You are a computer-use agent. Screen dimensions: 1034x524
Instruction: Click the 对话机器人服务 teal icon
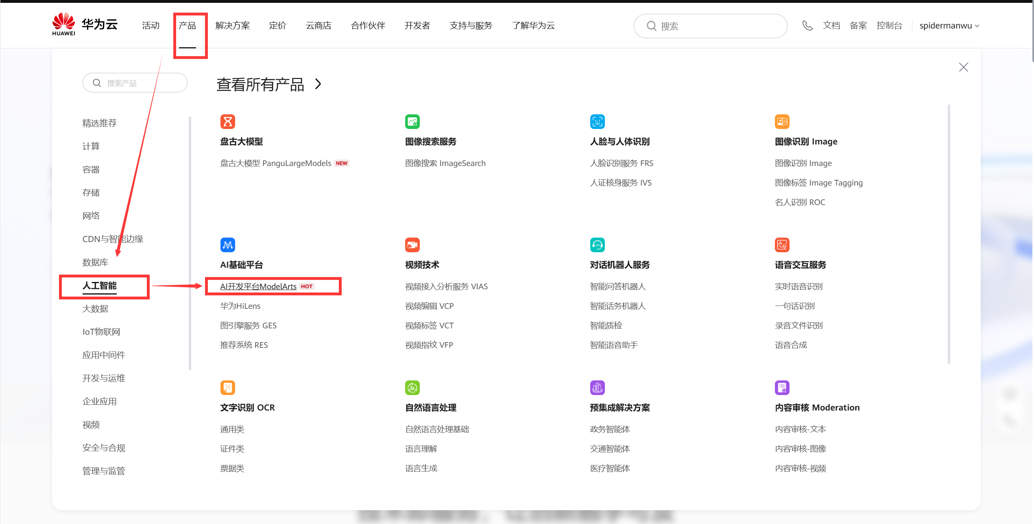[x=597, y=245]
